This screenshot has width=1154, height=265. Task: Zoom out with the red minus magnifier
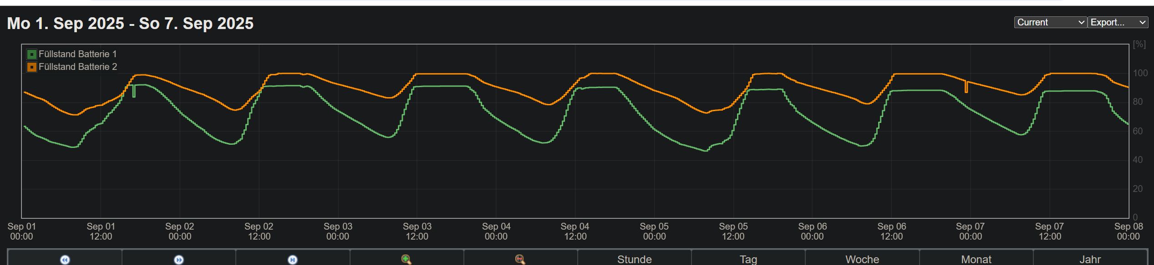[x=520, y=259]
